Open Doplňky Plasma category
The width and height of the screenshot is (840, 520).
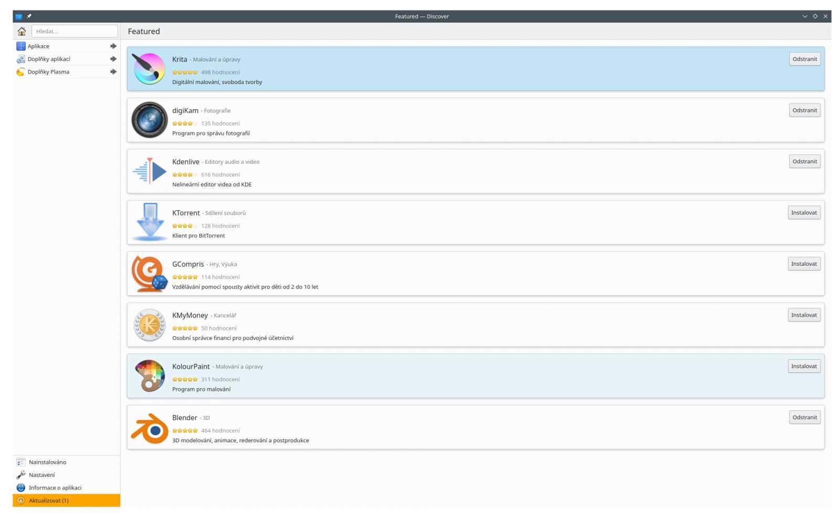point(67,72)
